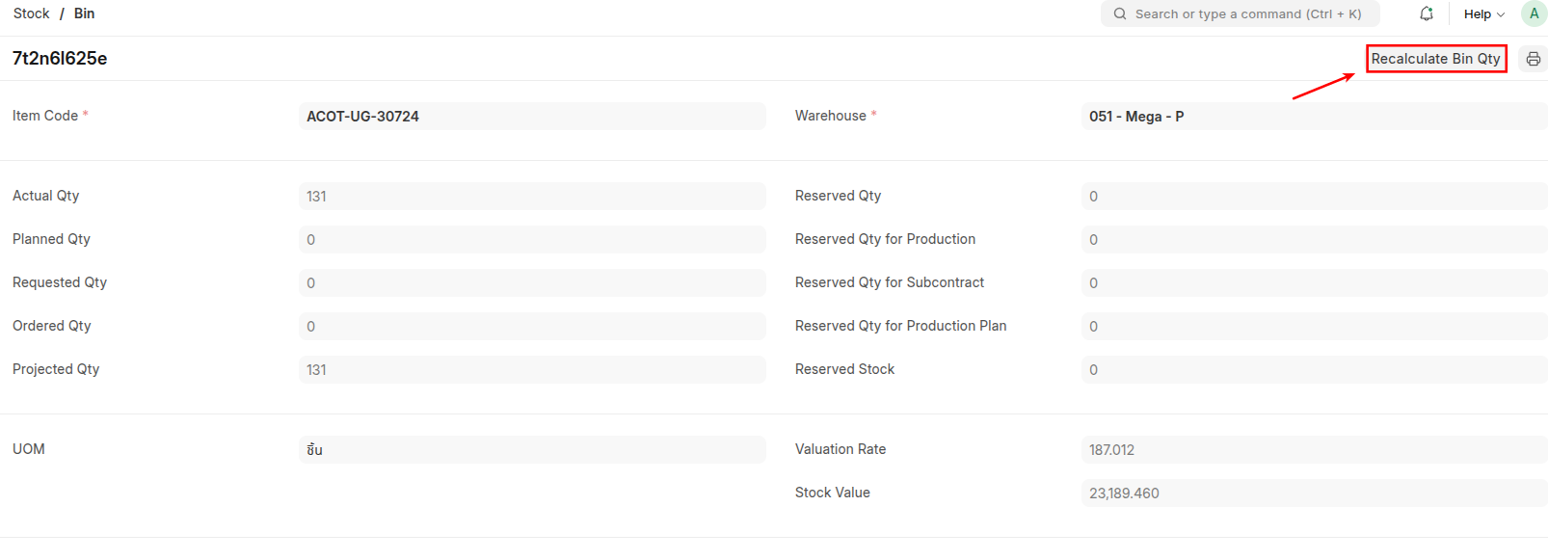Go to Stock breadcrumb
This screenshot has height=560, width=1548.
pos(31,13)
